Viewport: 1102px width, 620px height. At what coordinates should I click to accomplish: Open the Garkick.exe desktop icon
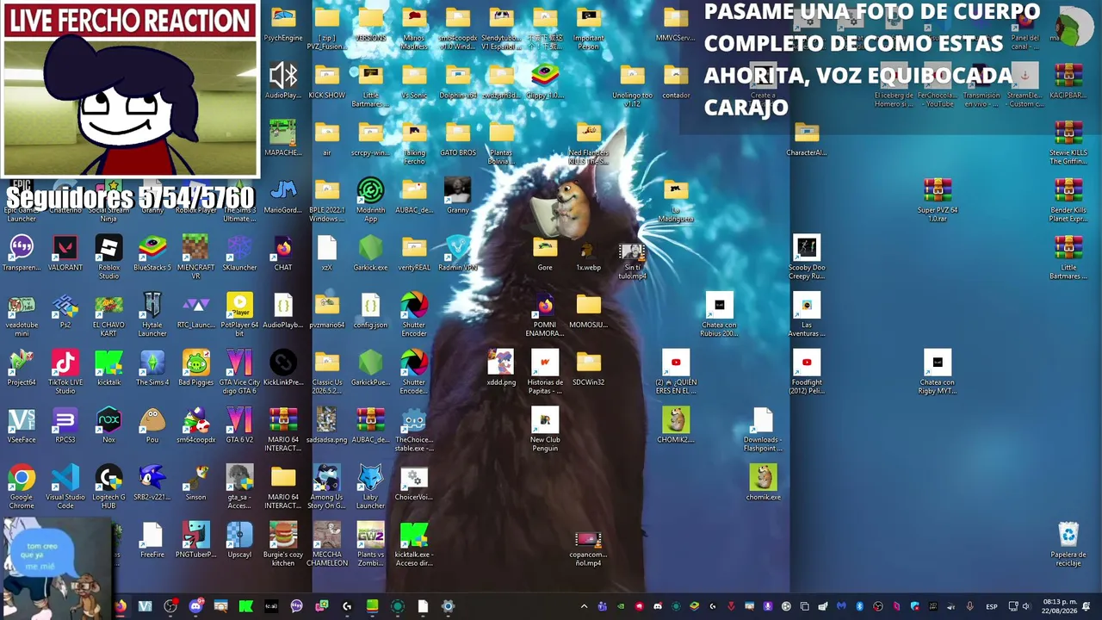[x=370, y=253]
